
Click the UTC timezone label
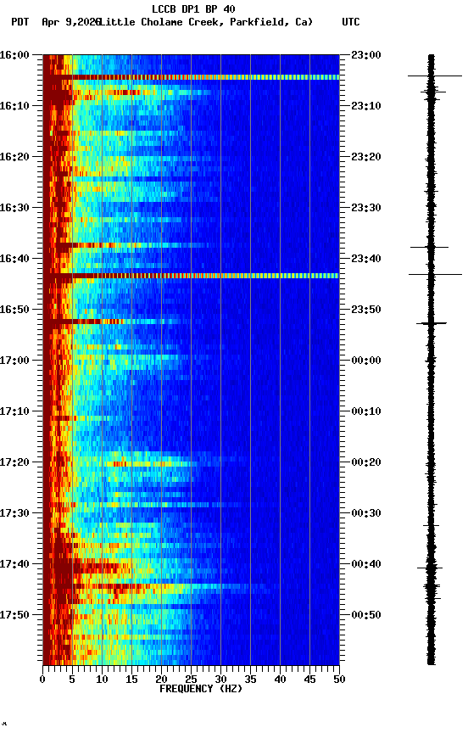351,22
